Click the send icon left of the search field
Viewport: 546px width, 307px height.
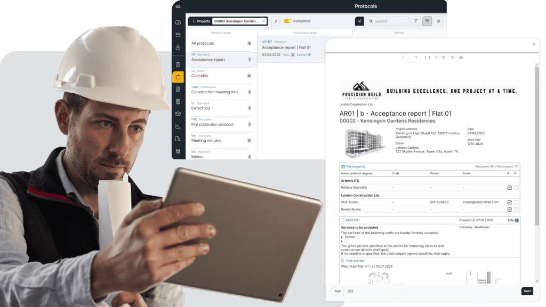359,21
